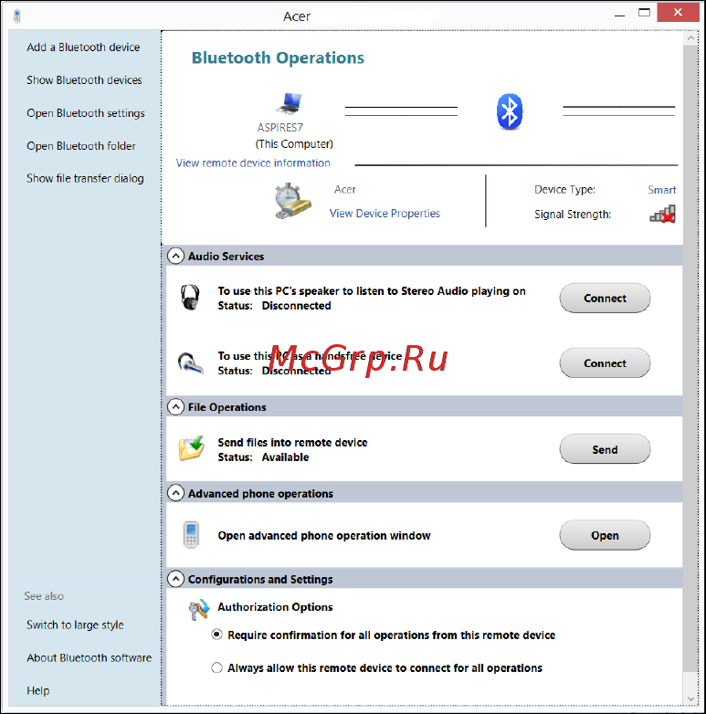Open Add a Bluetooth device
Viewport: 706px width, 714px height.
coord(83,47)
